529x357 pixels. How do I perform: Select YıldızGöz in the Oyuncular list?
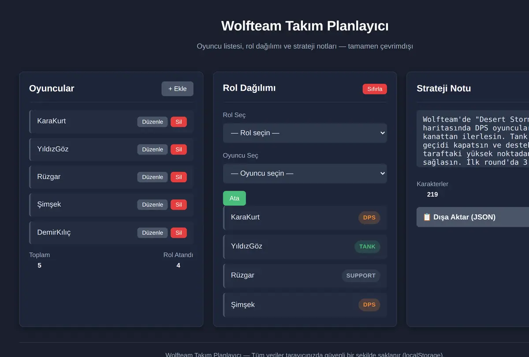[x=111, y=149]
